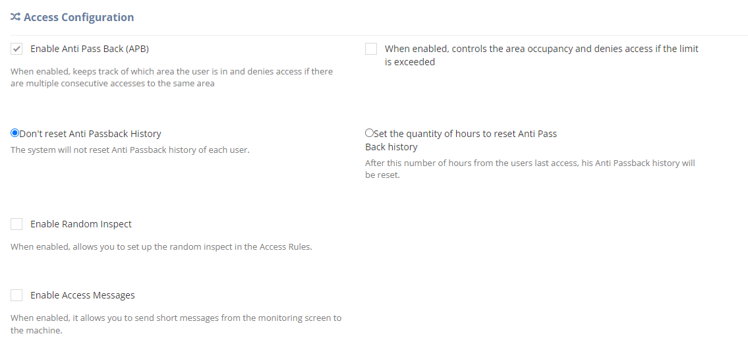This screenshot has height=342, width=748.
Task: Enable the area occupancy control checkbox
Action: click(371, 49)
